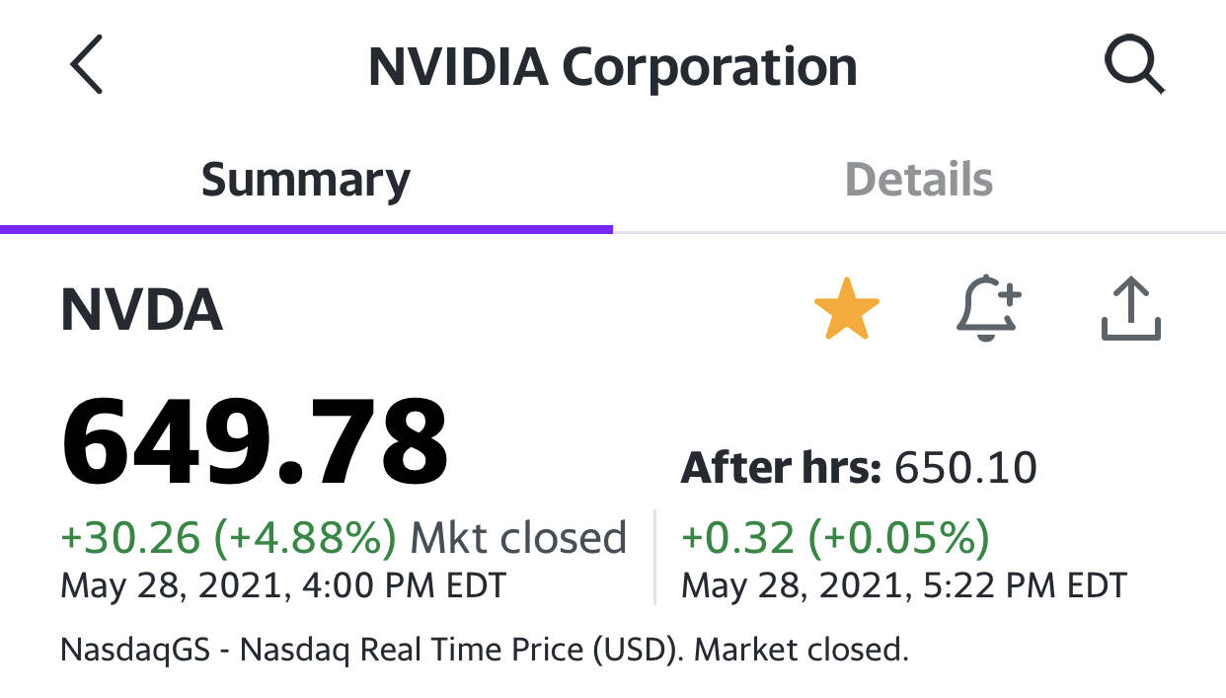Screen dimensions: 1226x698
Task: Tap the May 28, 2021, 4:00 PM EDT timestamp
Action: pyautogui.click(x=283, y=585)
